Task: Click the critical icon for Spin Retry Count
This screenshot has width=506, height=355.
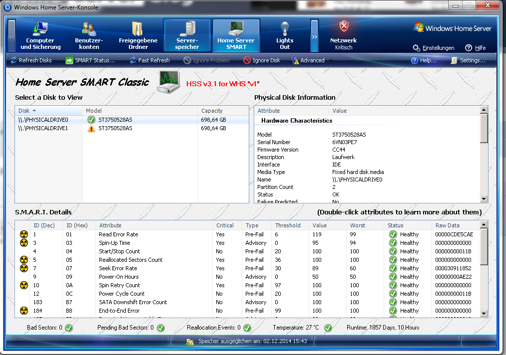Action: (24, 285)
